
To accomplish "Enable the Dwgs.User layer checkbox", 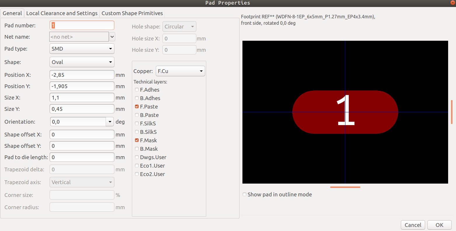I will [137, 157].
